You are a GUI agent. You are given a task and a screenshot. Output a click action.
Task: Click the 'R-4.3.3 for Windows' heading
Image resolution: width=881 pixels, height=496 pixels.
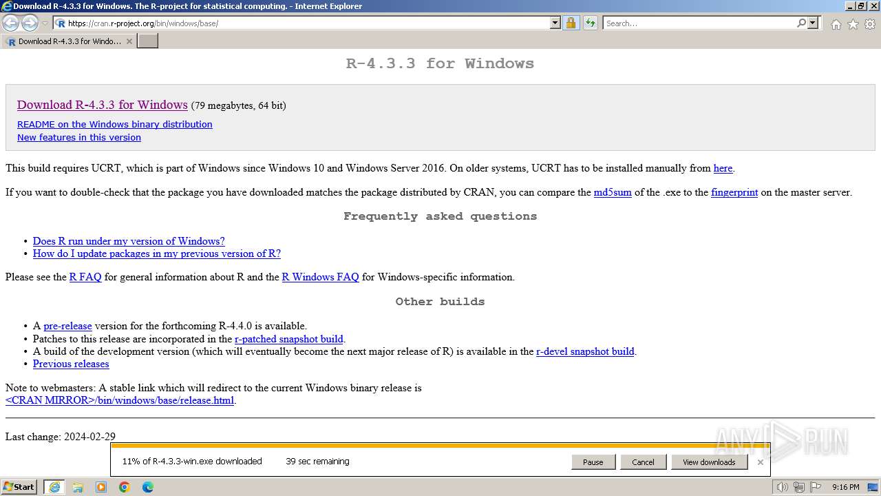[440, 63]
